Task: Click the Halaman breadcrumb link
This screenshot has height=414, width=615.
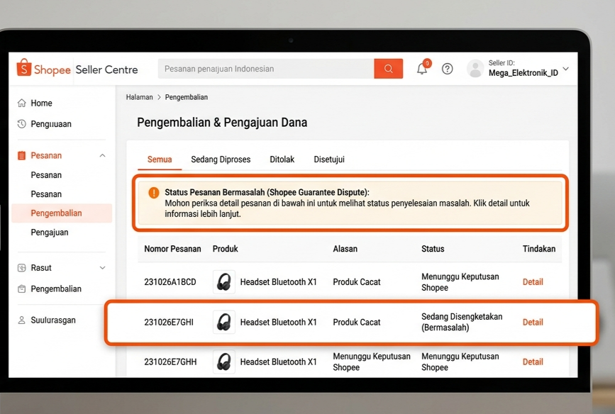Action: [139, 97]
